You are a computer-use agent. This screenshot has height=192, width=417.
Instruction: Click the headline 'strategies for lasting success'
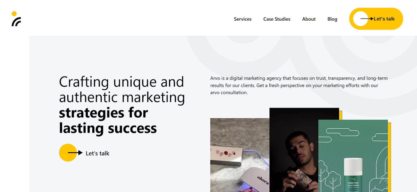pos(104,120)
